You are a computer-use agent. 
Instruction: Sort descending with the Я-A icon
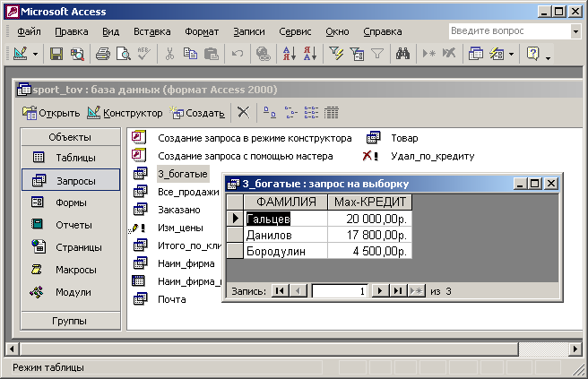[310, 54]
